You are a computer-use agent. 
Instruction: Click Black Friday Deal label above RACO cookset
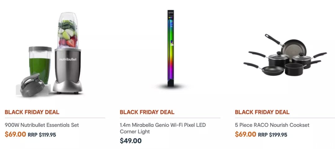pyautogui.click(x=262, y=112)
